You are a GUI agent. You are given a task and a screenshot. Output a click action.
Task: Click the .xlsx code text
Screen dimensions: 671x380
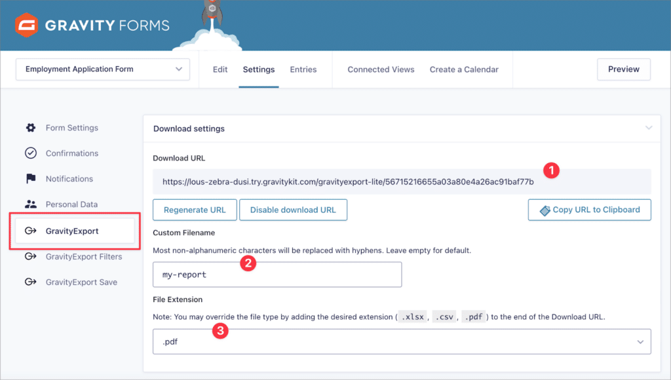(x=413, y=316)
